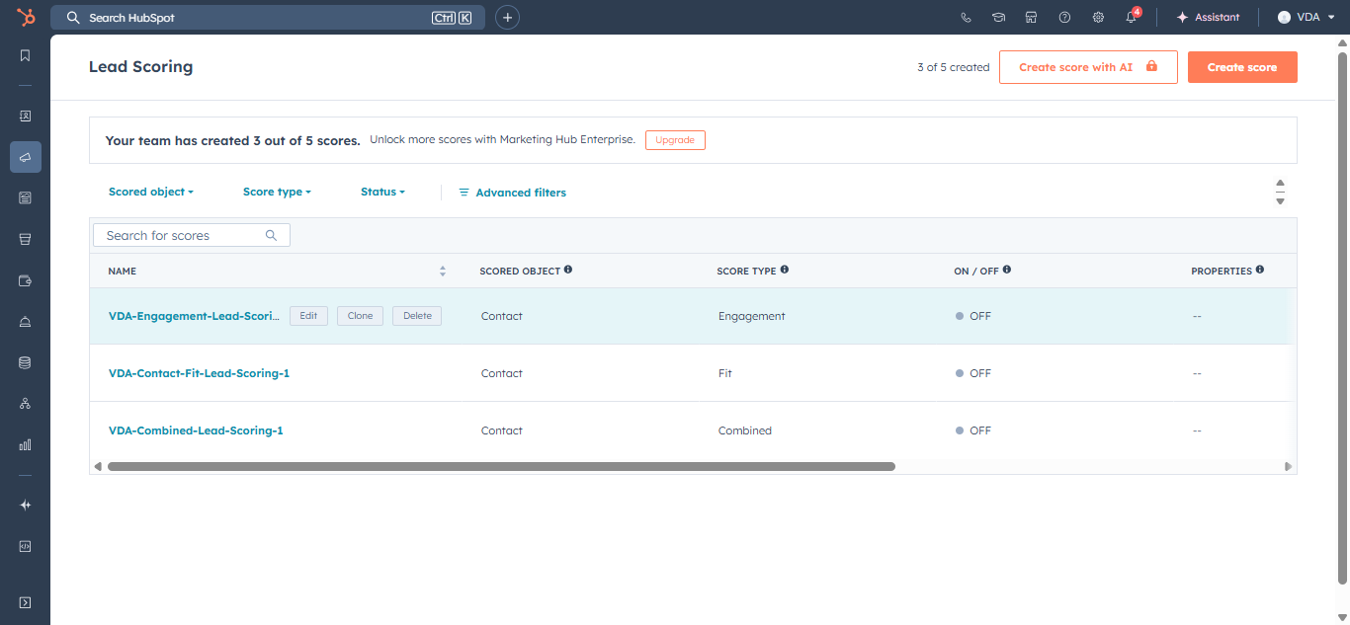Open VDA-Combined-Lead-Scoring-1 score

click(x=196, y=430)
